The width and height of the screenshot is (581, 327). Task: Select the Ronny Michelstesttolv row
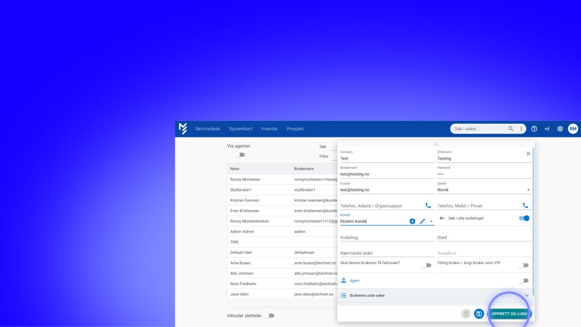[283, 221]
